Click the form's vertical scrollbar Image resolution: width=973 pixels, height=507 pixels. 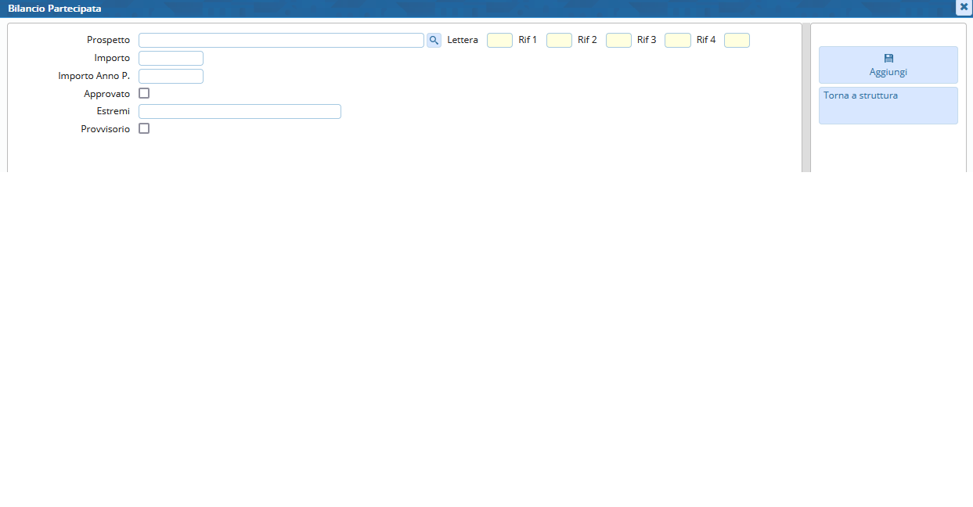805,98
